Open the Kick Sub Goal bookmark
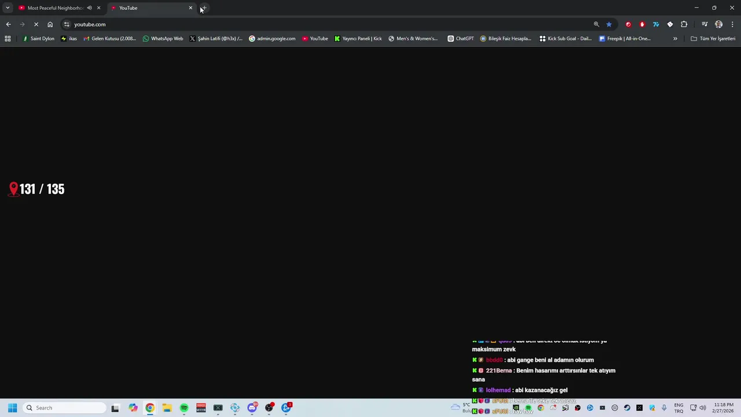The height and width of the screenshot is (417, 741). point(566,39)
